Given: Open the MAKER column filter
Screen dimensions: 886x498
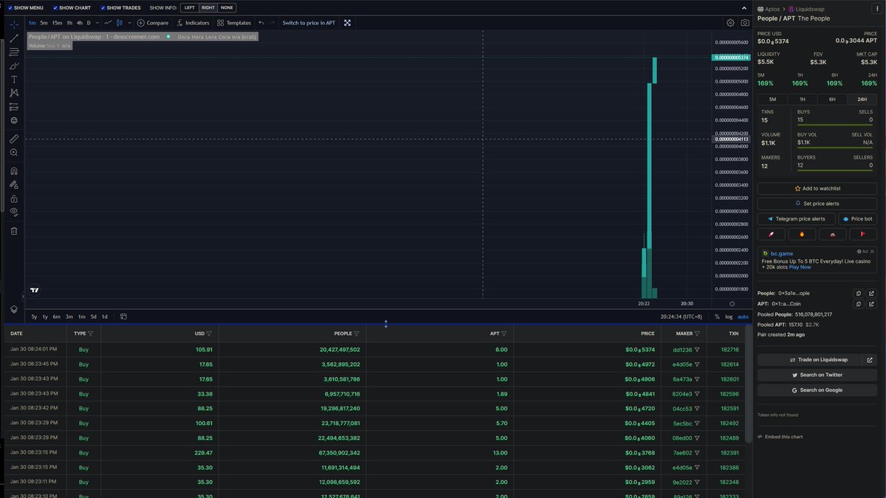Looking at the screenshot, I should tap(697, 333).
